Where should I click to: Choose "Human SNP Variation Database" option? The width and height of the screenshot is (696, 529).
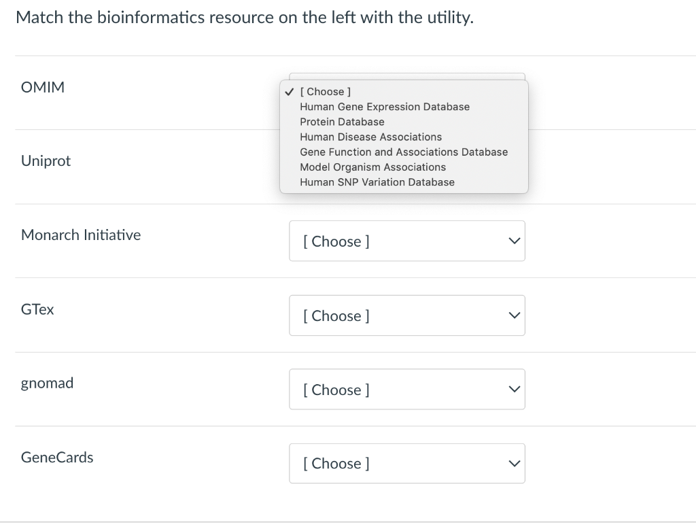click(377, 182)
